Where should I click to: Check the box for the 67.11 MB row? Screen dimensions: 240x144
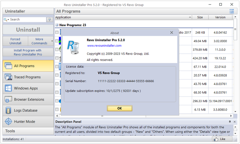click(x=57, y=66)
